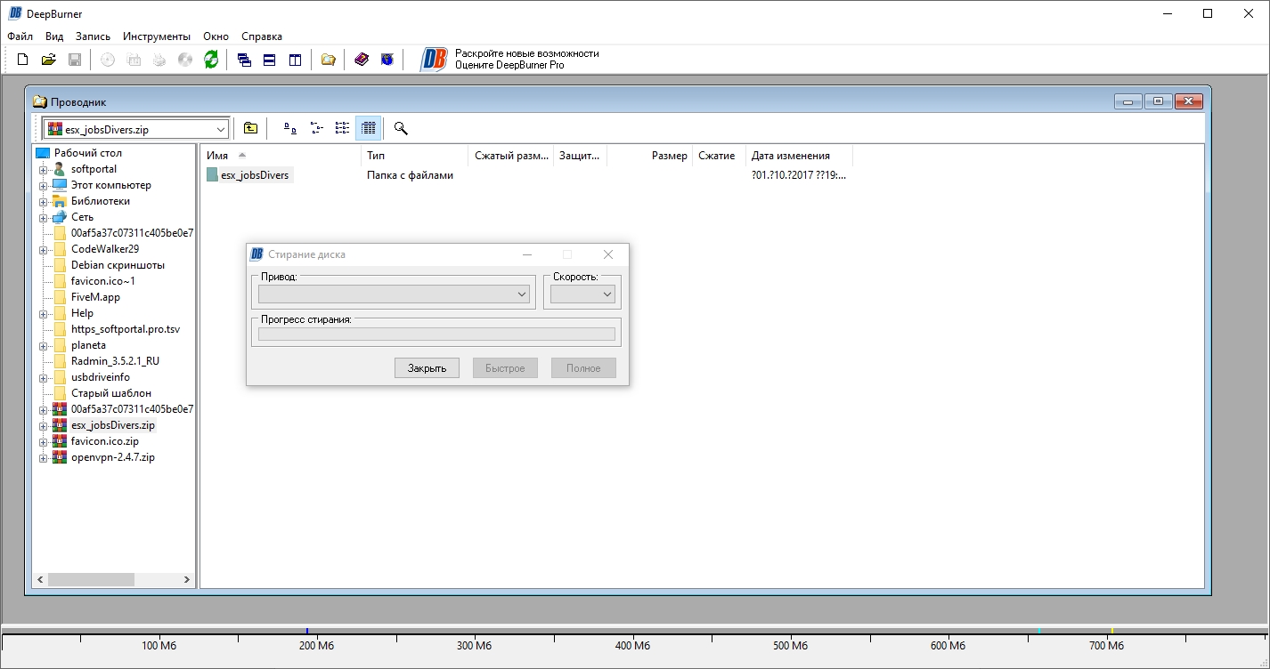This screenshot has height=669, width=1270.
Task: Open the Инструменты menu
Action: click(157, 36)
